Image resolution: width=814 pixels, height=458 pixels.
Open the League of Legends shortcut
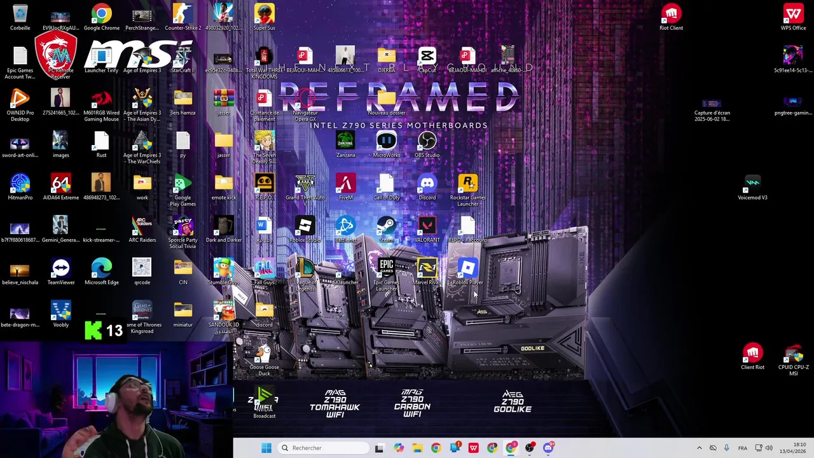coord(305,275)
